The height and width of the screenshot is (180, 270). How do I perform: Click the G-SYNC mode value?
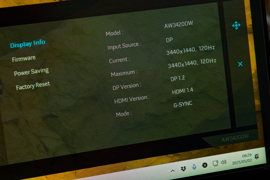coord(183,104)
